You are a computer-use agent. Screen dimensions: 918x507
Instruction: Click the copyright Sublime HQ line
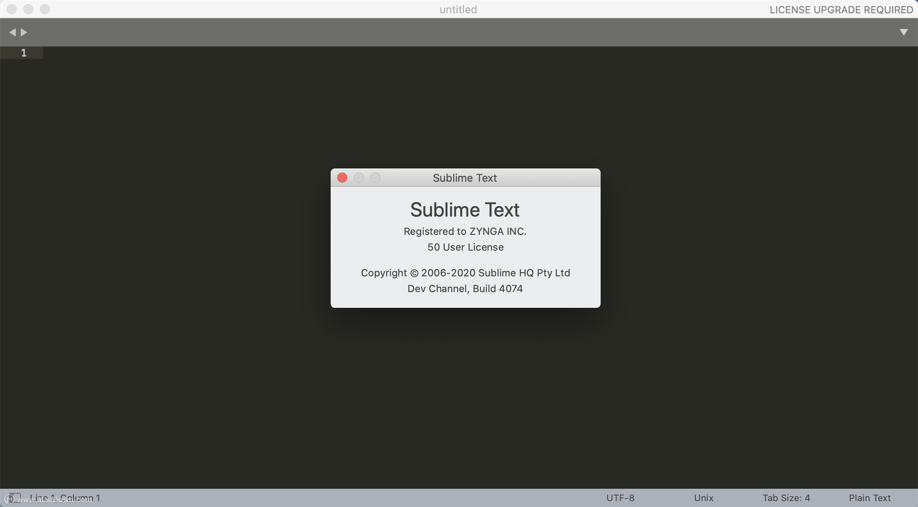(466, 273)
